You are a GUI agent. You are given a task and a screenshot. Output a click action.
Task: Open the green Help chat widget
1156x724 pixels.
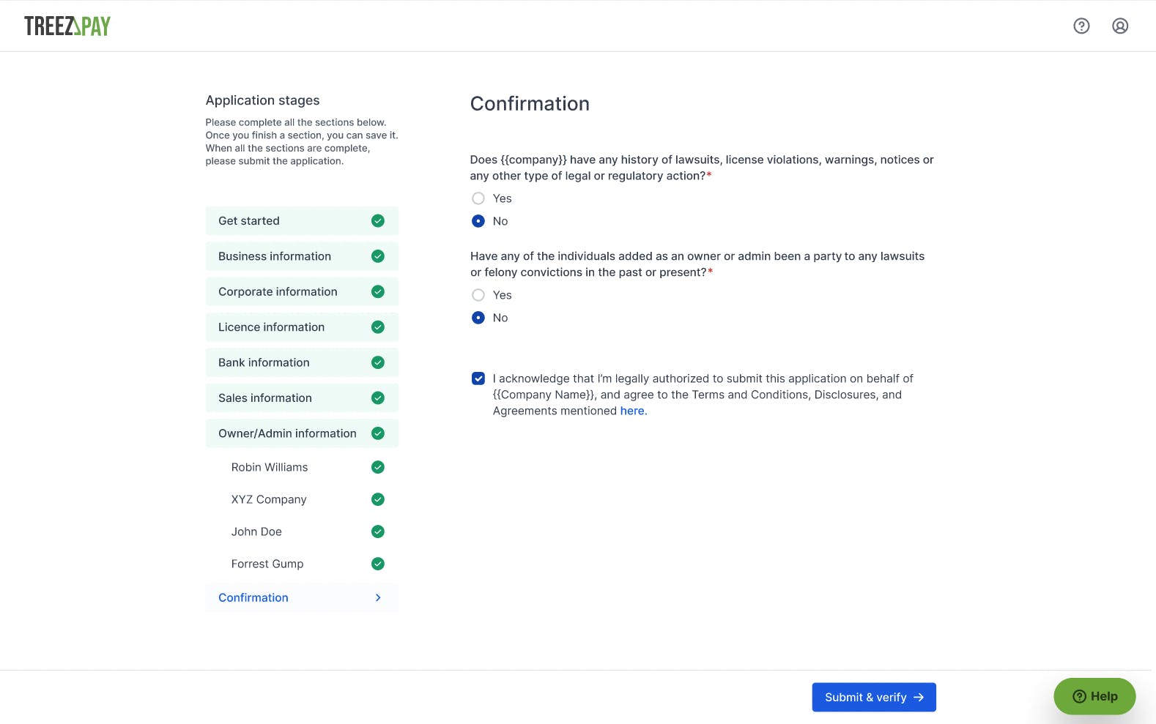(x=1094, y=697)
